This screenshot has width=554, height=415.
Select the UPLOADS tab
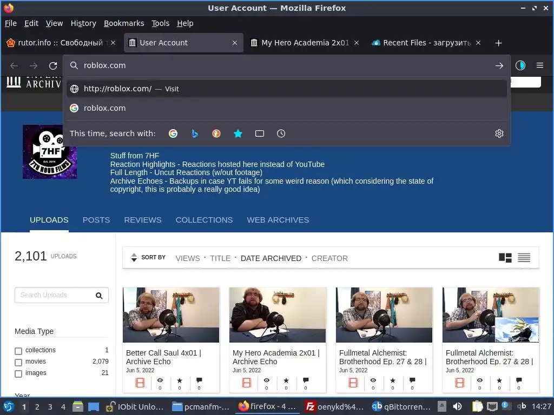(49, 220)
